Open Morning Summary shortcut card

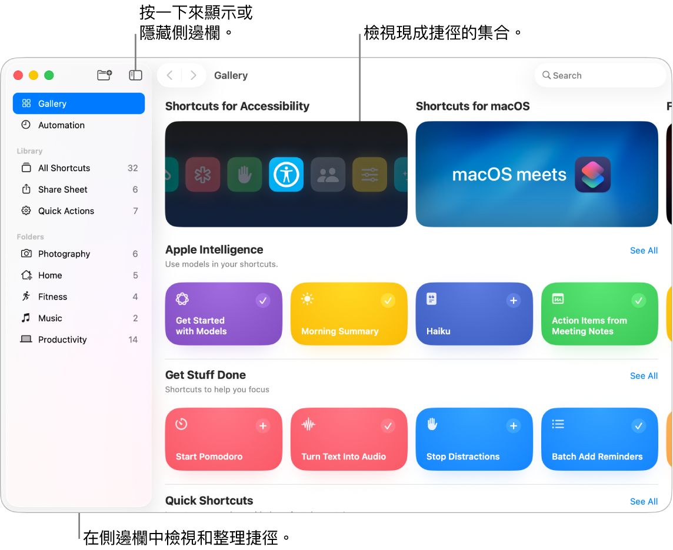coord(349,314)
